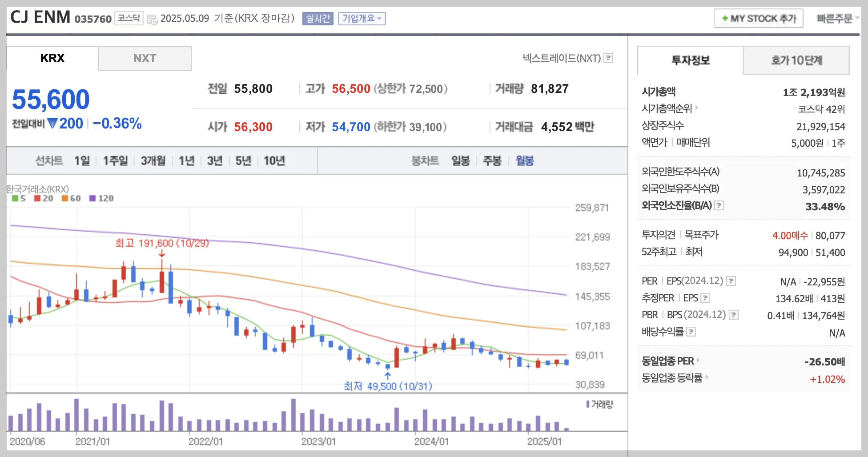Click the stock code 035760
868x457 pixels.
coord(93,19)
